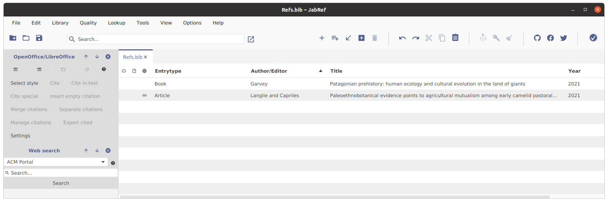Open the View menu
The image size is (608, 202).
(166, 23)
